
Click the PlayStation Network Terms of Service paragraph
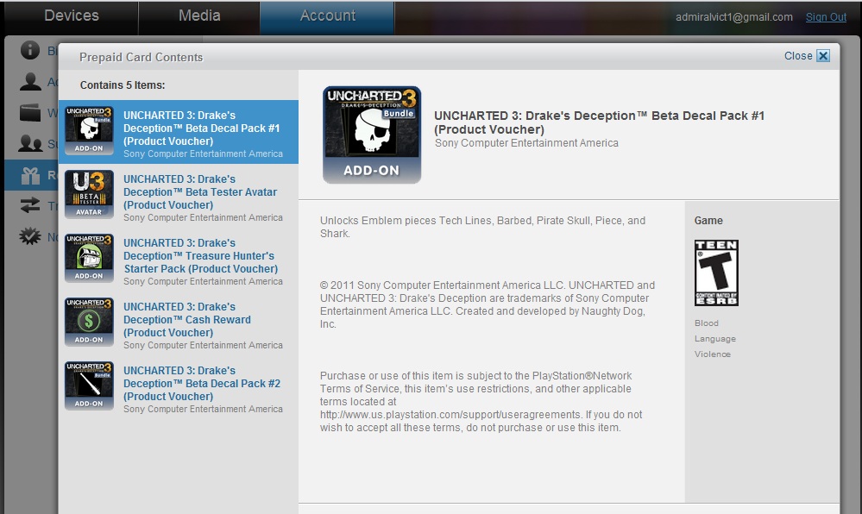481,402
